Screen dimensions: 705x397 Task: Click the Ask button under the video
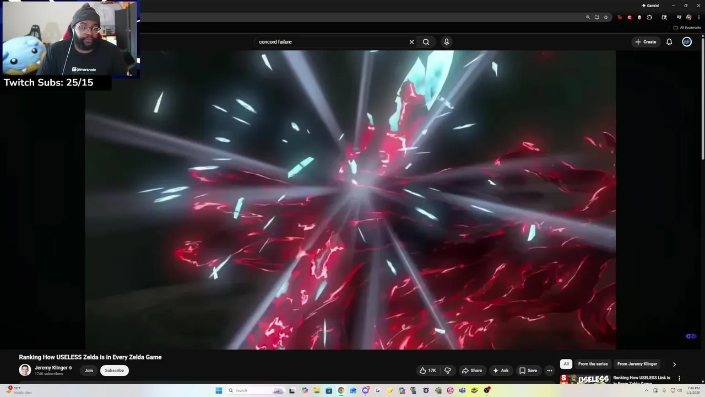pos(501,371)
